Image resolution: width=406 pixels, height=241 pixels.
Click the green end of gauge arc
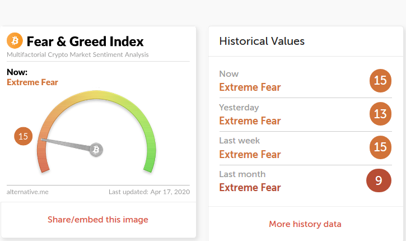148,165
